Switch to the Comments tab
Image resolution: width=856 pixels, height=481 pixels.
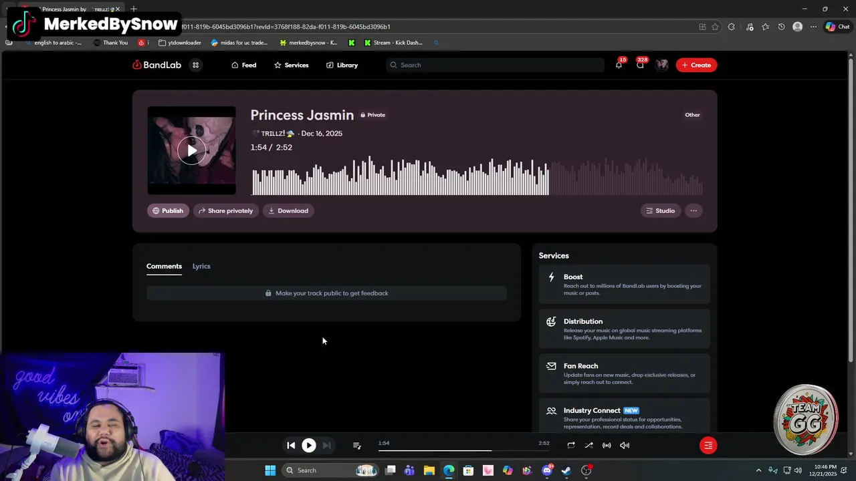click(x=164, y=266)
